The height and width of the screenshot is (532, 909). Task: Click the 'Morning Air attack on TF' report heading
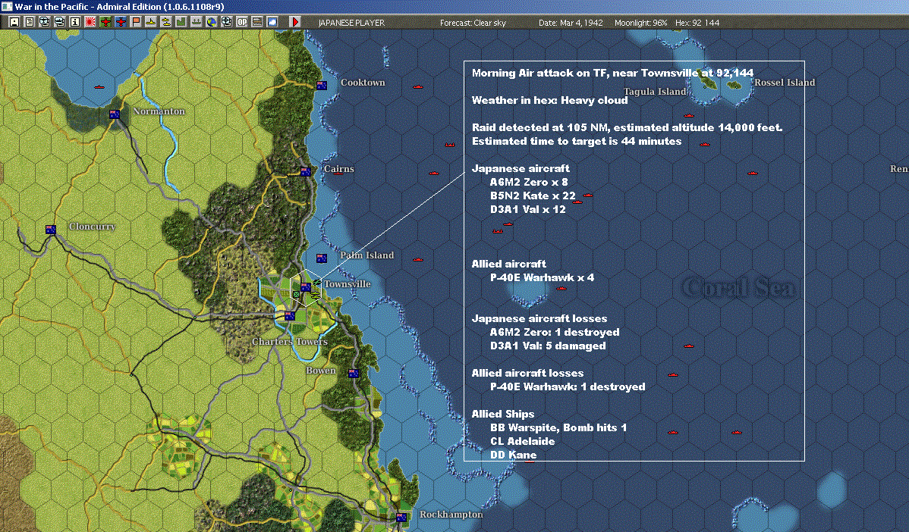coord(612,73)
